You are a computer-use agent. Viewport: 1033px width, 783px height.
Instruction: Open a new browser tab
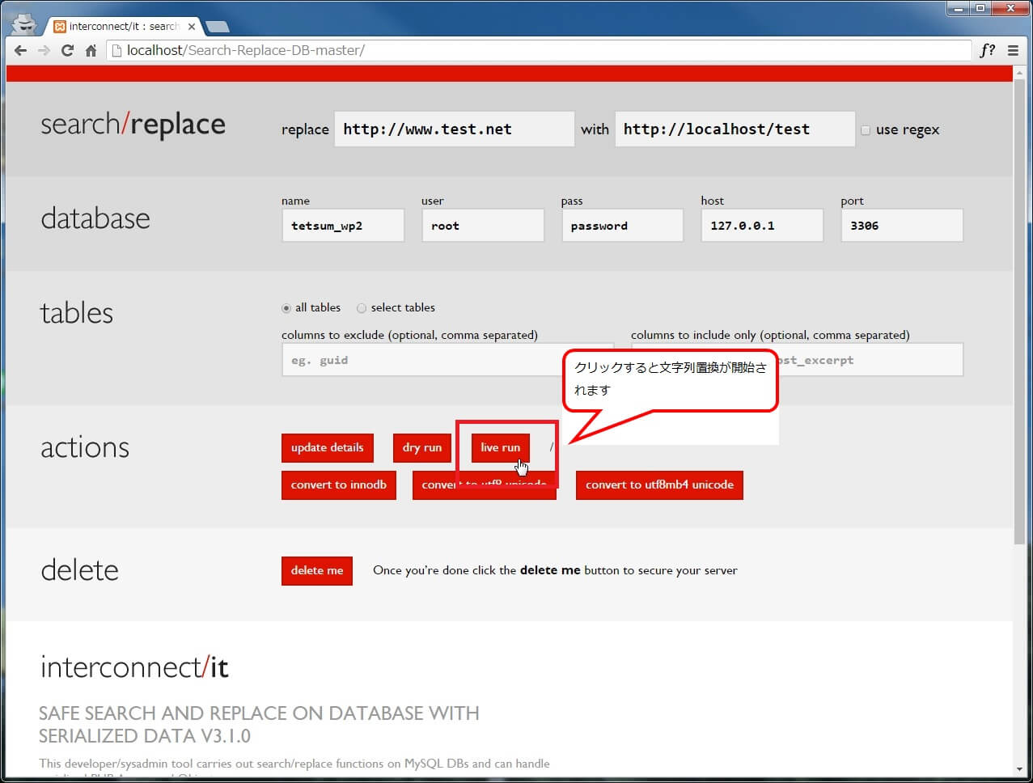click(217, 27)
